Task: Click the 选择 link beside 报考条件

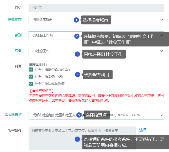Action: 142,130
